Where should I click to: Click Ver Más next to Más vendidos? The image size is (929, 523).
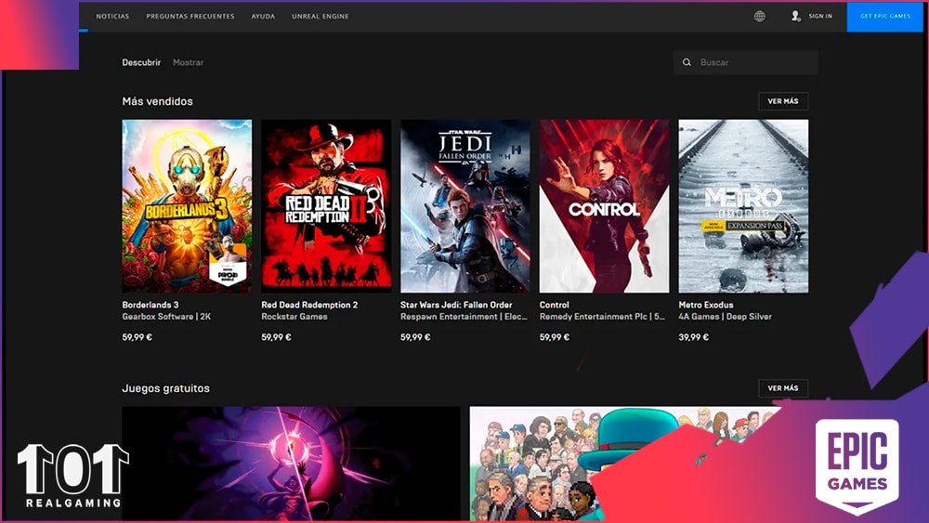(783, 101)
